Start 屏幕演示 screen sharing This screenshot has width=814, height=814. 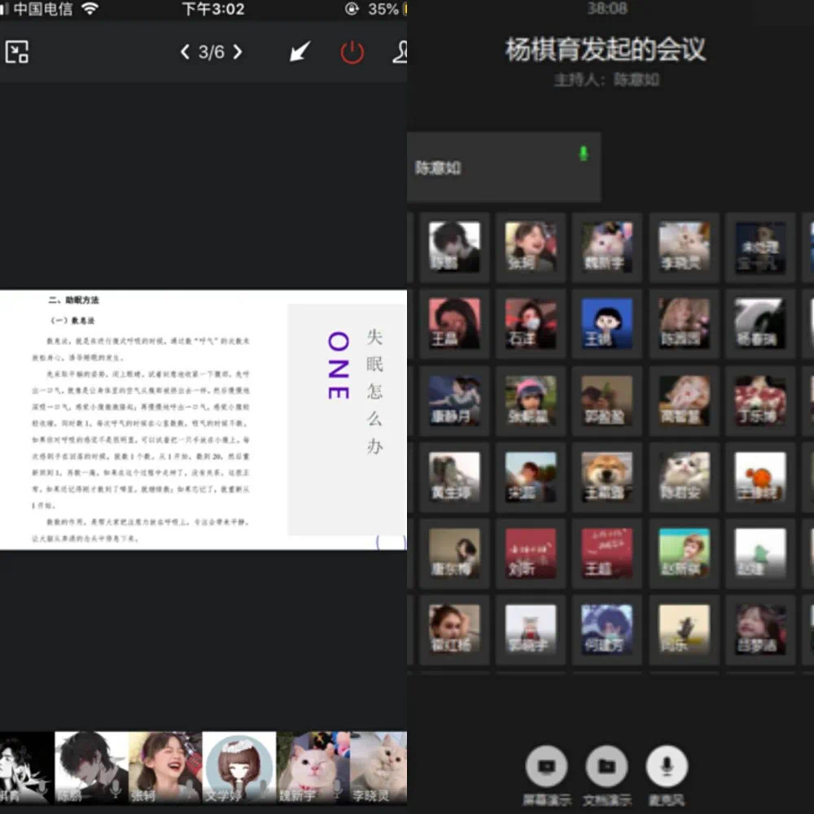coord(547,767)
